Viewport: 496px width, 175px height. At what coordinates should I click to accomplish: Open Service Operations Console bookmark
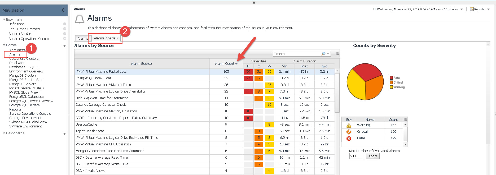coord(29,39)
